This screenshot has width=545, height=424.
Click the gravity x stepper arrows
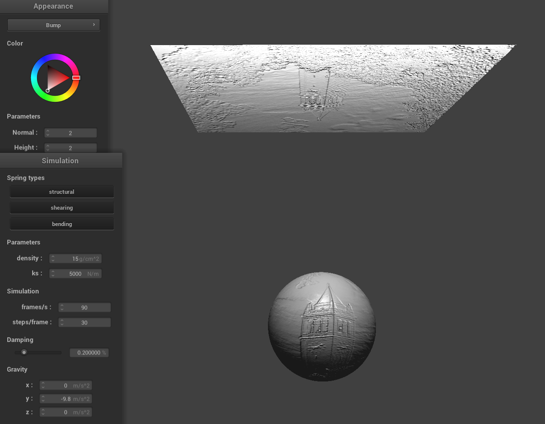click(43, 386)
